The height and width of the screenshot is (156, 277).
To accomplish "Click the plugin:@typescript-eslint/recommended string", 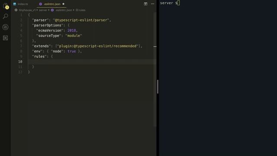I will click(x=98, y=46).
